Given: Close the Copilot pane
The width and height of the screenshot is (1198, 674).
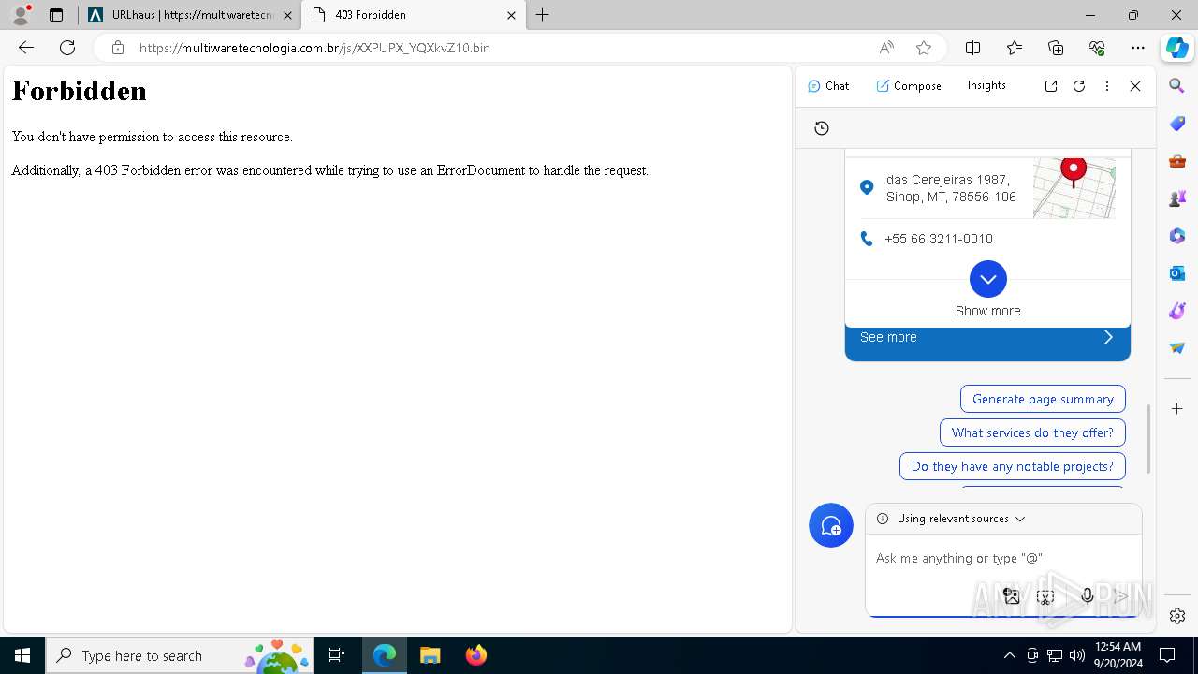Looking at the screenshot, I should (x=1135, y=86).
